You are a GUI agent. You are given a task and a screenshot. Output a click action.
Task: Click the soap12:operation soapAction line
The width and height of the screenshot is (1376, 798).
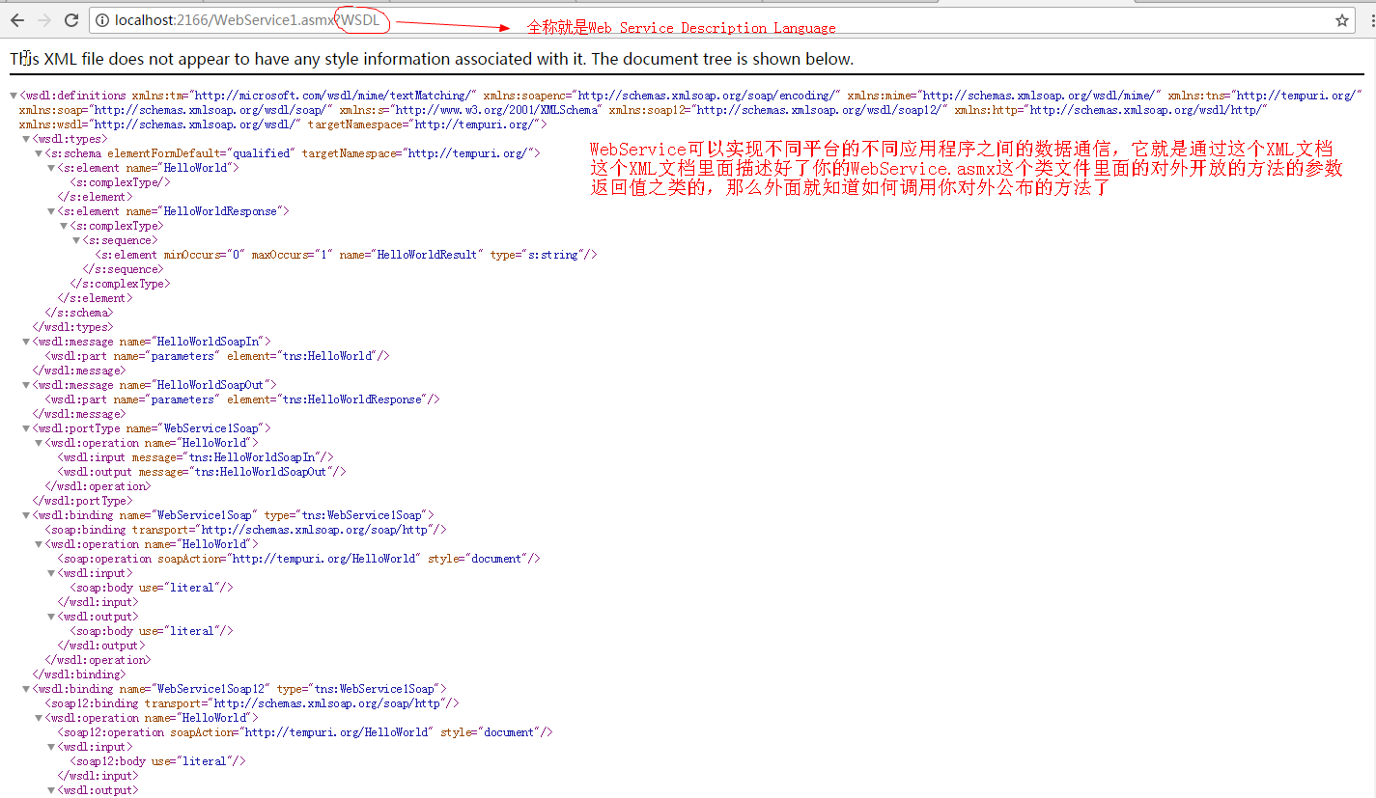click(x=305, y=732)
